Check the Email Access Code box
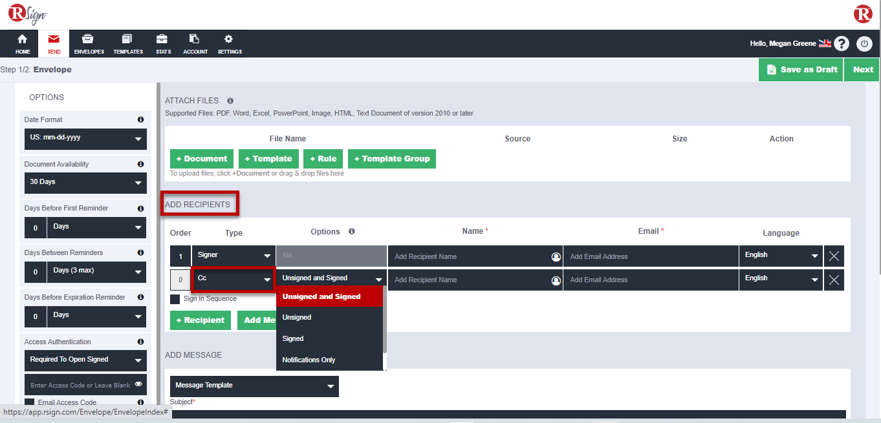Image resolution: width=881 pixels, height=423 pixels. [30, 402]
